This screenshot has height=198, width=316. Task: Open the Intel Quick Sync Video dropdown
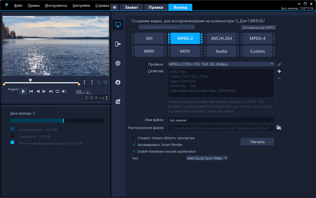[207, 158]
